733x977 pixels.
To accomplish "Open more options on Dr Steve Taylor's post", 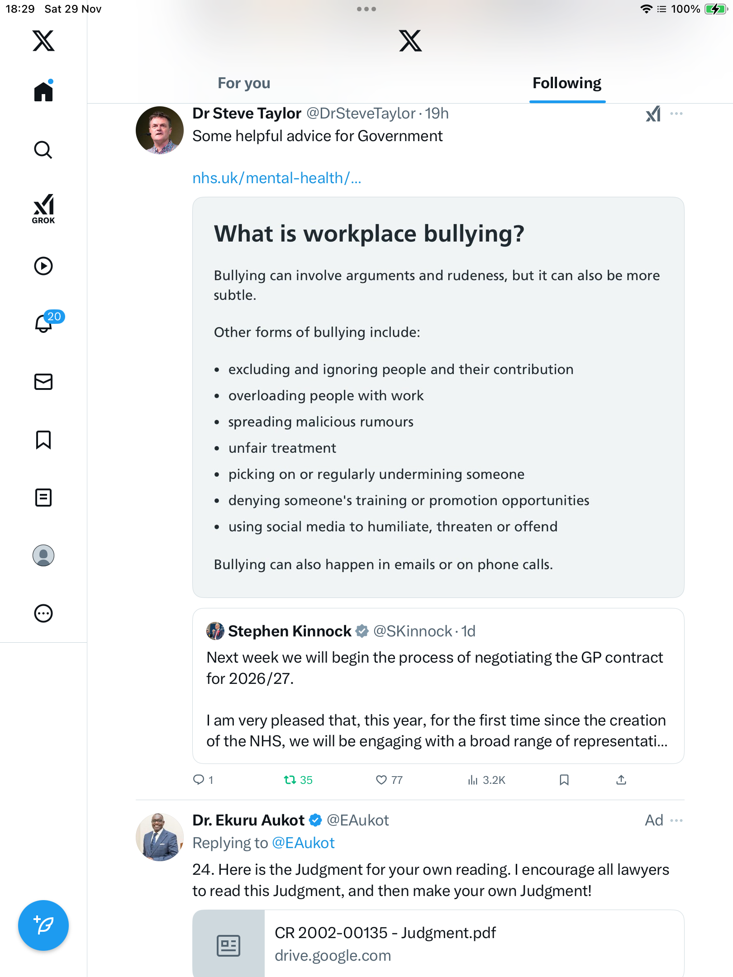I will tap(676, 114).
